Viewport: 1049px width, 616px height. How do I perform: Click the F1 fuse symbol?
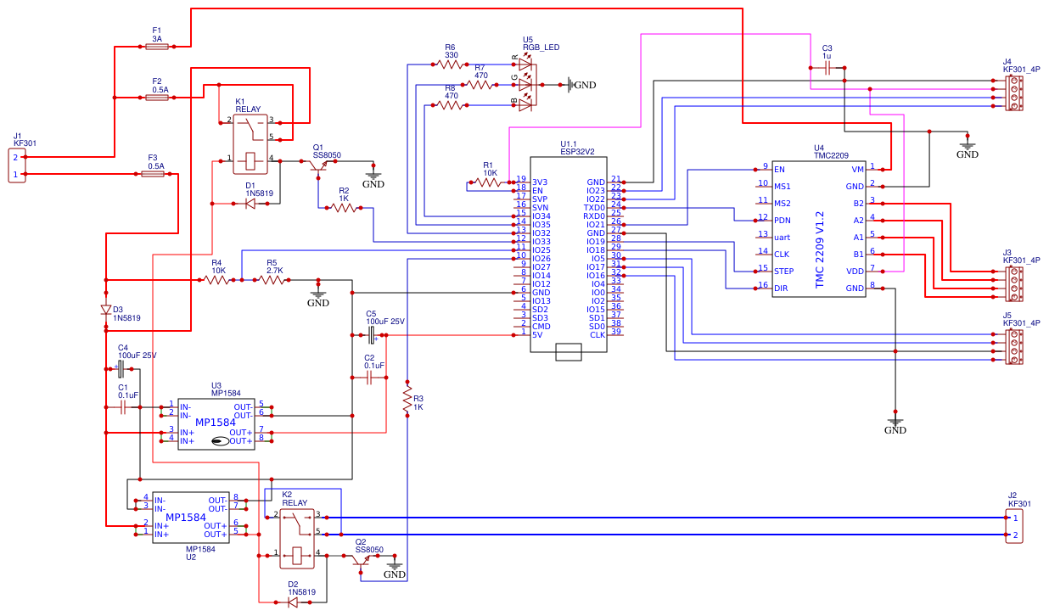(x=157, y=48)
